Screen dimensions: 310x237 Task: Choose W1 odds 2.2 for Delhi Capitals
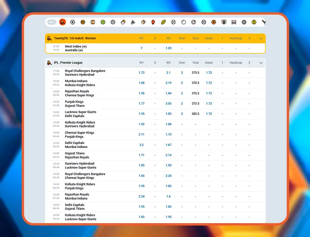click(142, 145)
